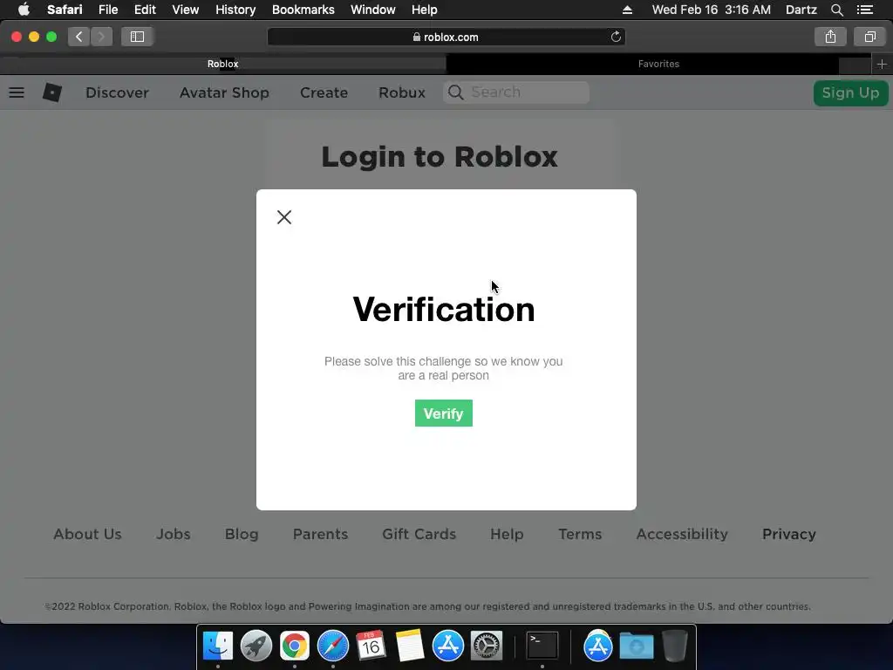Open the Edit menu

[145, 10]
